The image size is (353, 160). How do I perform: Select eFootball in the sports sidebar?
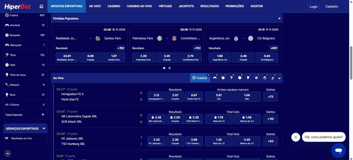25,25
